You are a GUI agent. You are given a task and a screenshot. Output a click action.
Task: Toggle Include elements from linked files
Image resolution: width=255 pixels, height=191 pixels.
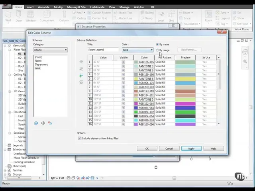(80, 138)
